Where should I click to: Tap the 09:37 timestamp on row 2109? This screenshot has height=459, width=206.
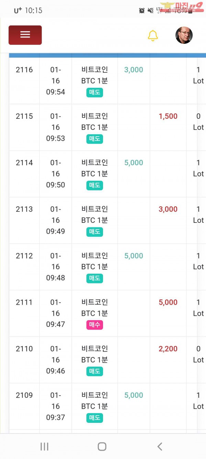(55, 417)
